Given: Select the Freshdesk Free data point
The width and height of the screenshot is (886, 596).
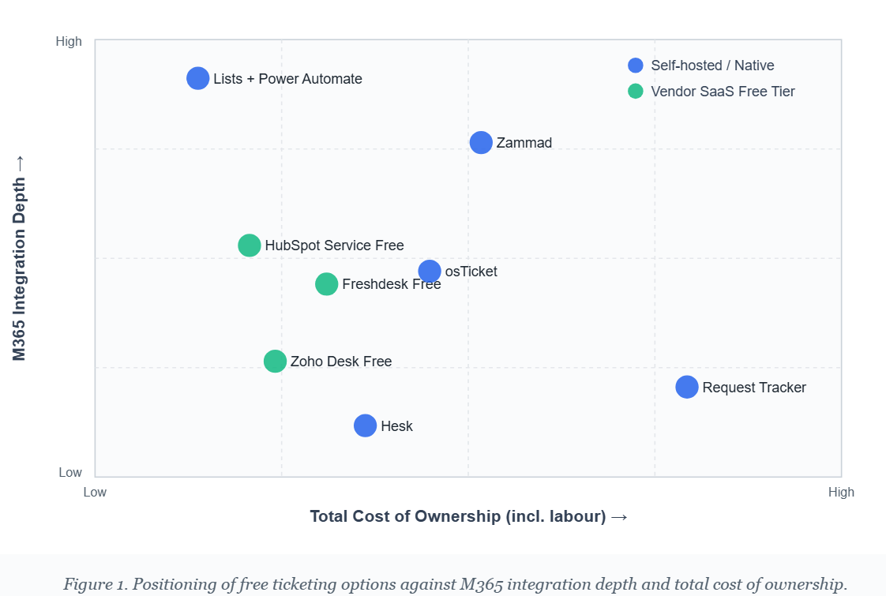Looking at the screenshot, I should (327, 284).
